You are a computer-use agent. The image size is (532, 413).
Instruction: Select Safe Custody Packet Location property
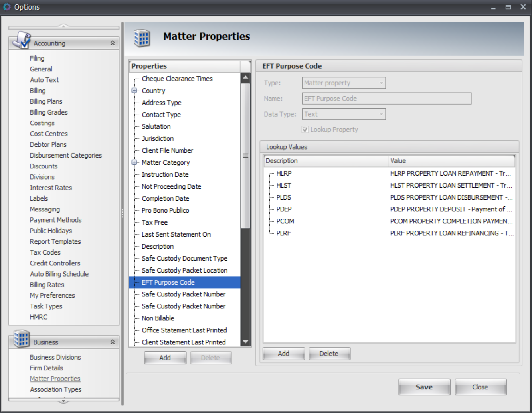pos(185,270)
